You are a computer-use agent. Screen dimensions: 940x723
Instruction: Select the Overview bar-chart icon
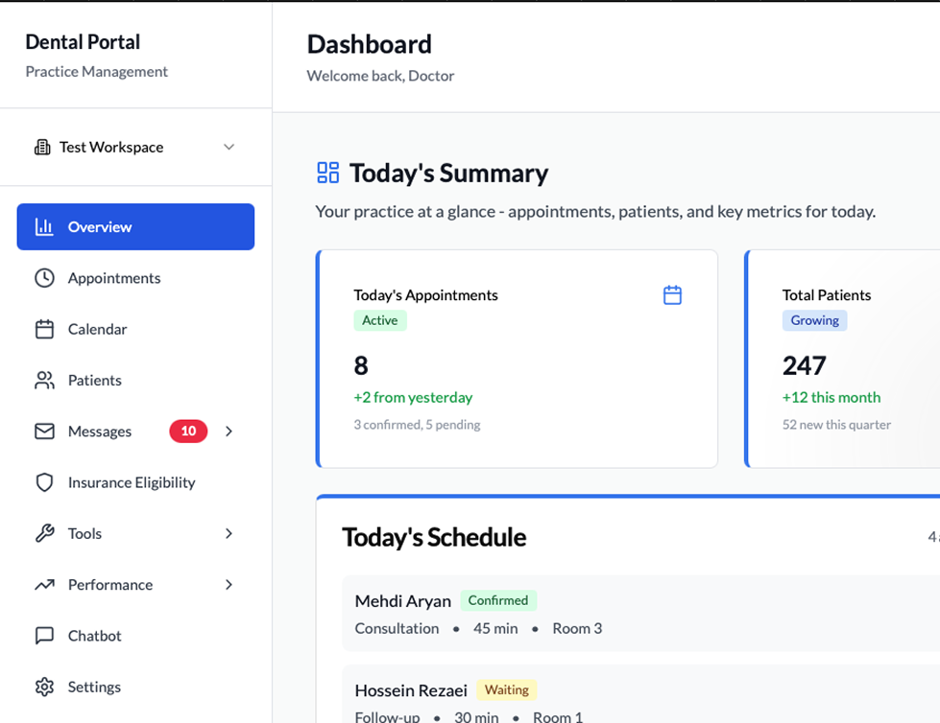(x=44, y=226)
